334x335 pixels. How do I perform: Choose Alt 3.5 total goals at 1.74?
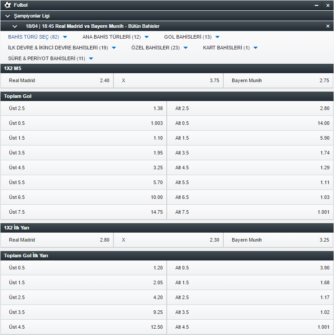pyautogui.click(x=250, y=153)
